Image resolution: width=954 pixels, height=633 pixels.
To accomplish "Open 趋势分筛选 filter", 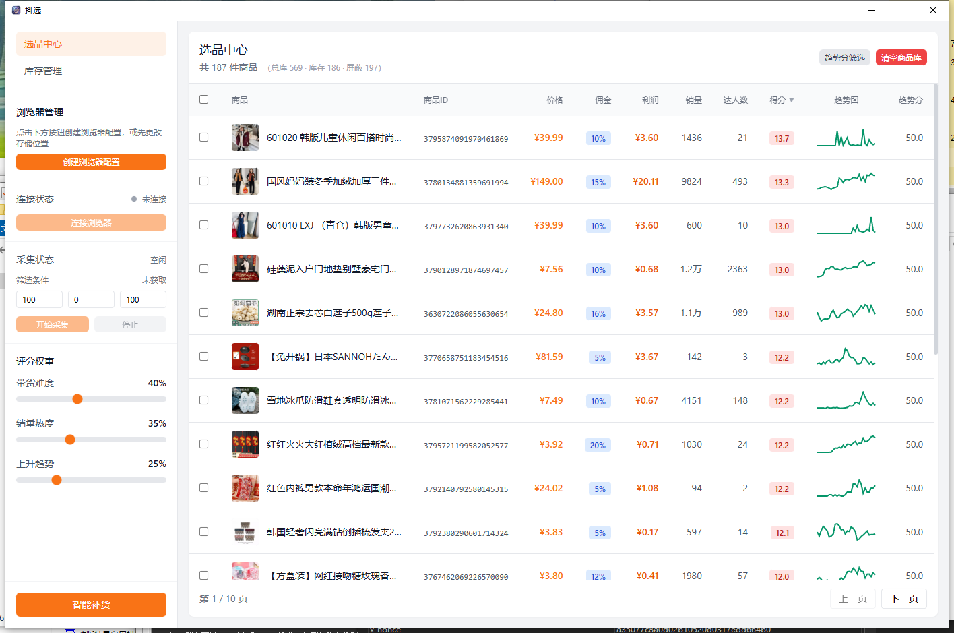I will point(844,57).
